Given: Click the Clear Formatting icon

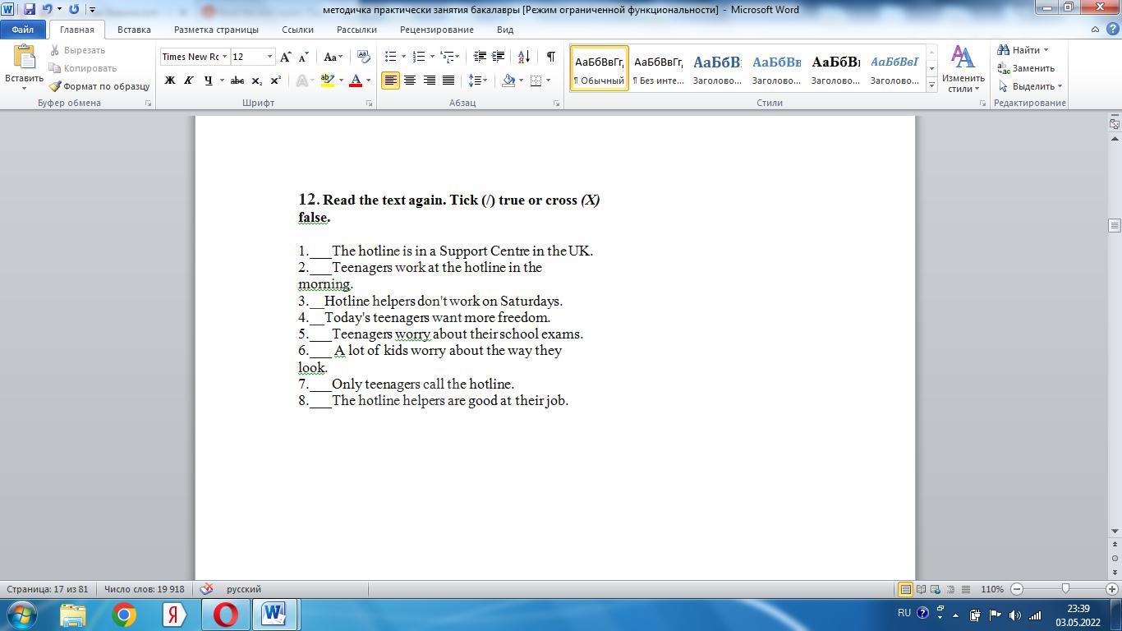Looking at the screenshot, I should [x=363, y=57].
